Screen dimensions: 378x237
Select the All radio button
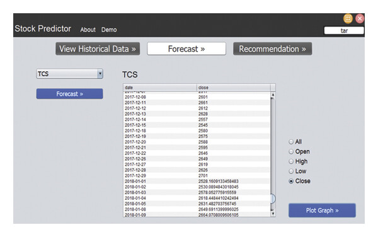tap(291, 142)
